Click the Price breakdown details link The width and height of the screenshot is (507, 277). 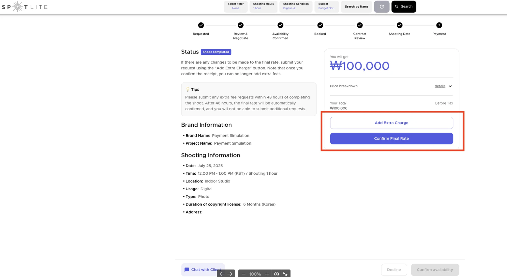[x=440, y=86]
